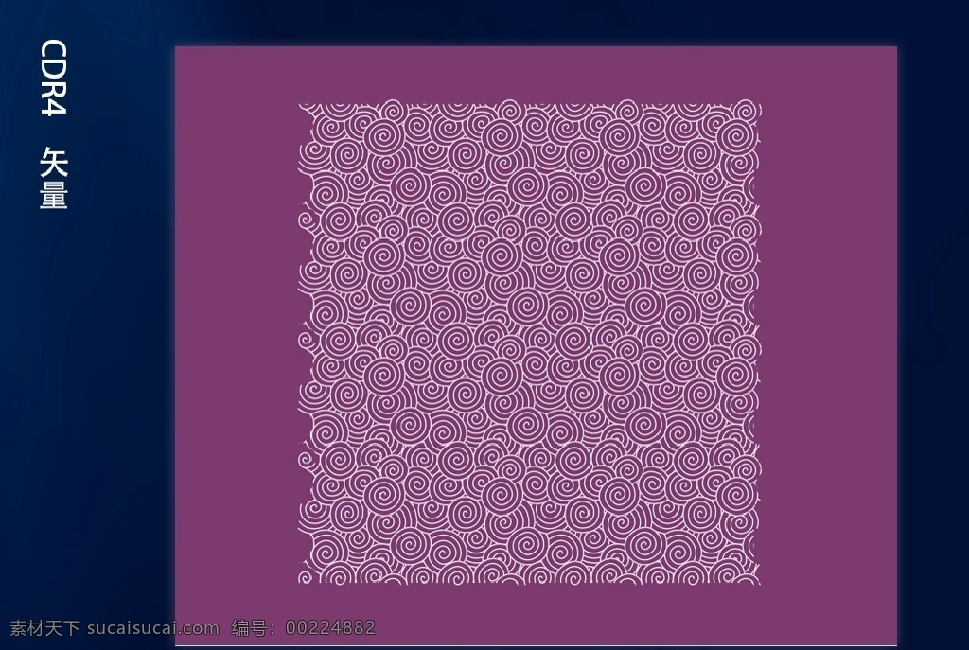This screenshot has width=969, height=650.
Task: Click the "CDR4" vertical label
Action: click(54, 78)
